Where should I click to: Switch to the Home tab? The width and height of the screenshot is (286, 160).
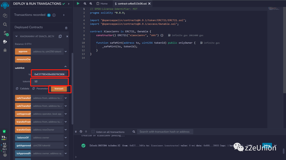(x=102, y=4)
